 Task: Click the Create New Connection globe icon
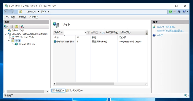tap(6, 26)
